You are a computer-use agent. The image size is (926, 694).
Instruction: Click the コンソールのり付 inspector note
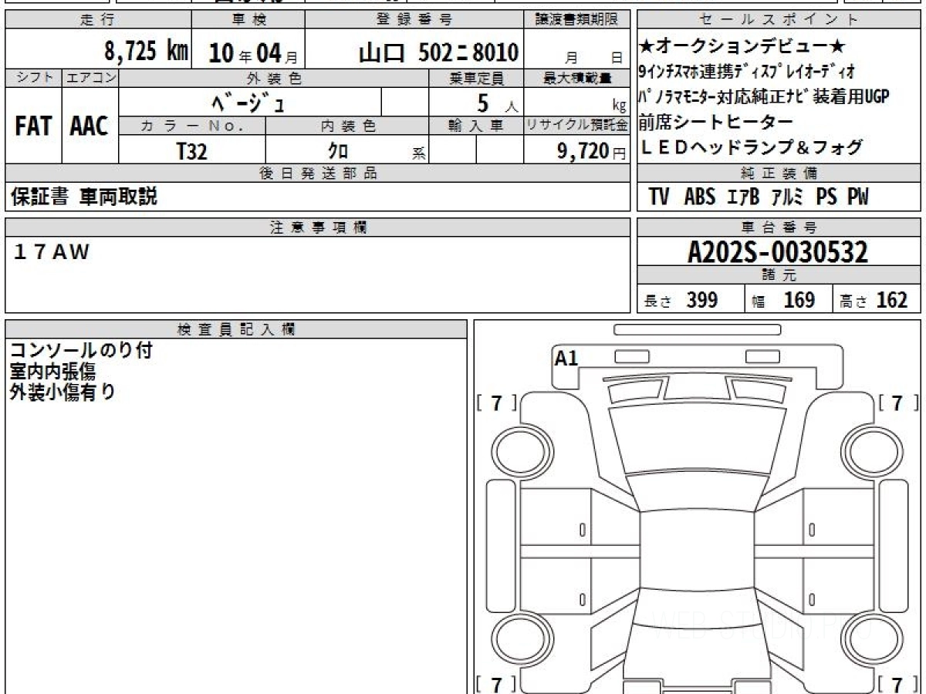pyautogui.click(x=81, y=351)
